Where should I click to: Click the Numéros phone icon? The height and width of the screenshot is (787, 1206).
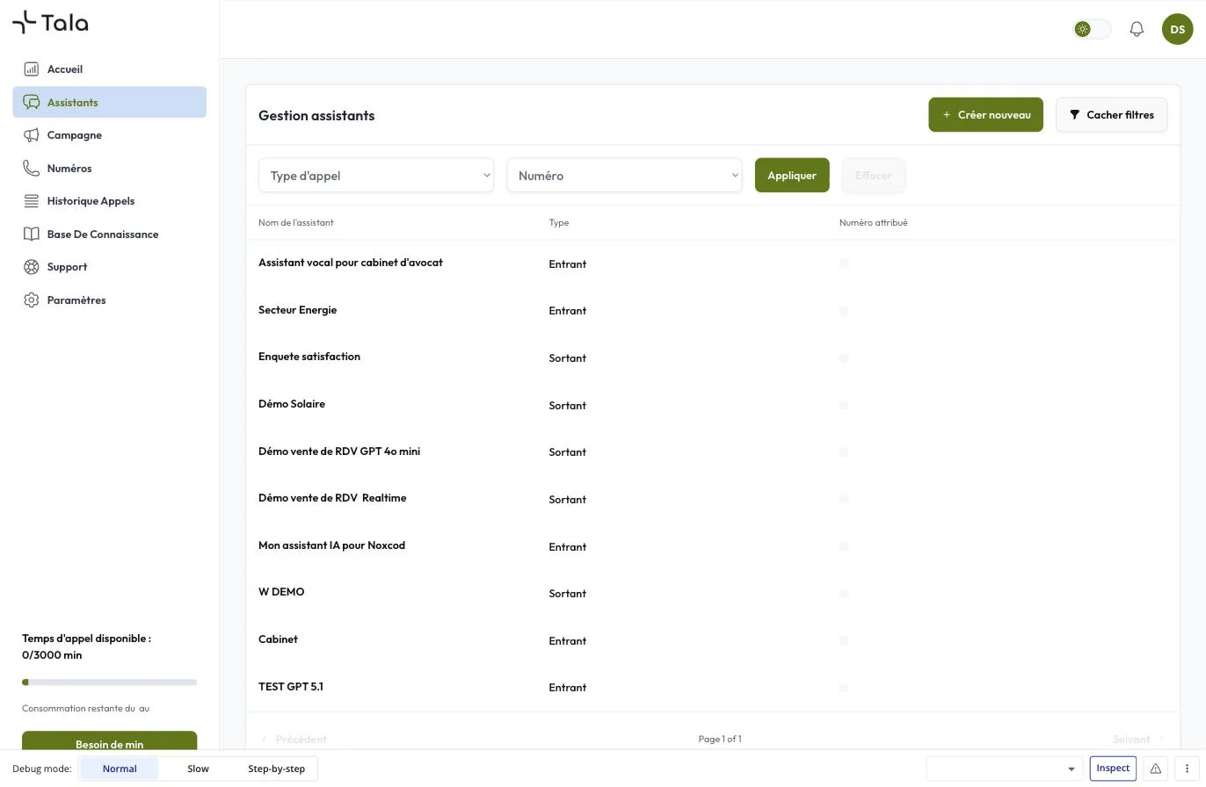[x=32, y=168]
